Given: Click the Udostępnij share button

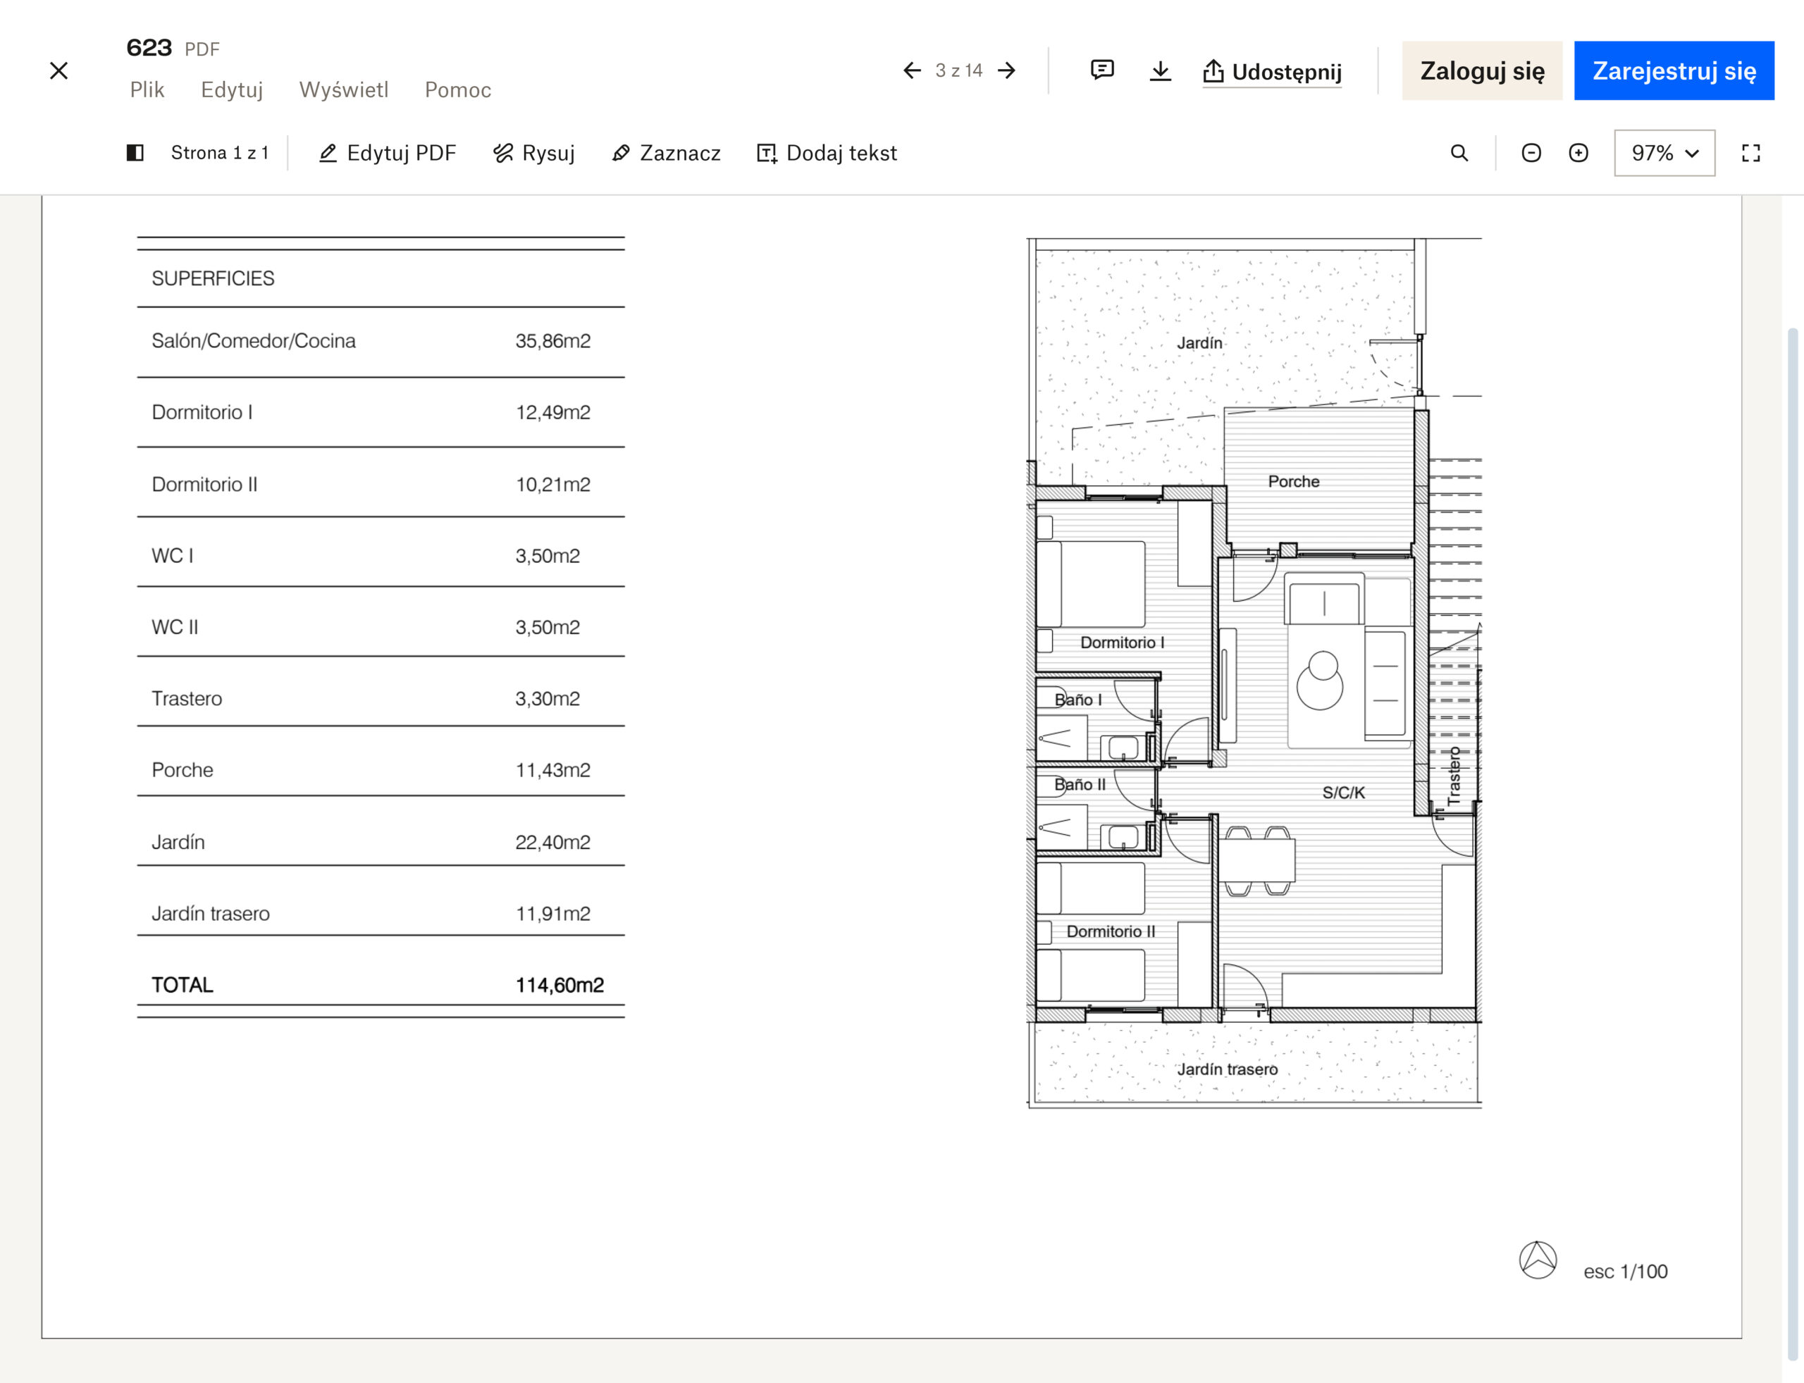Looking at the screenshot, I should (1272, 72).
